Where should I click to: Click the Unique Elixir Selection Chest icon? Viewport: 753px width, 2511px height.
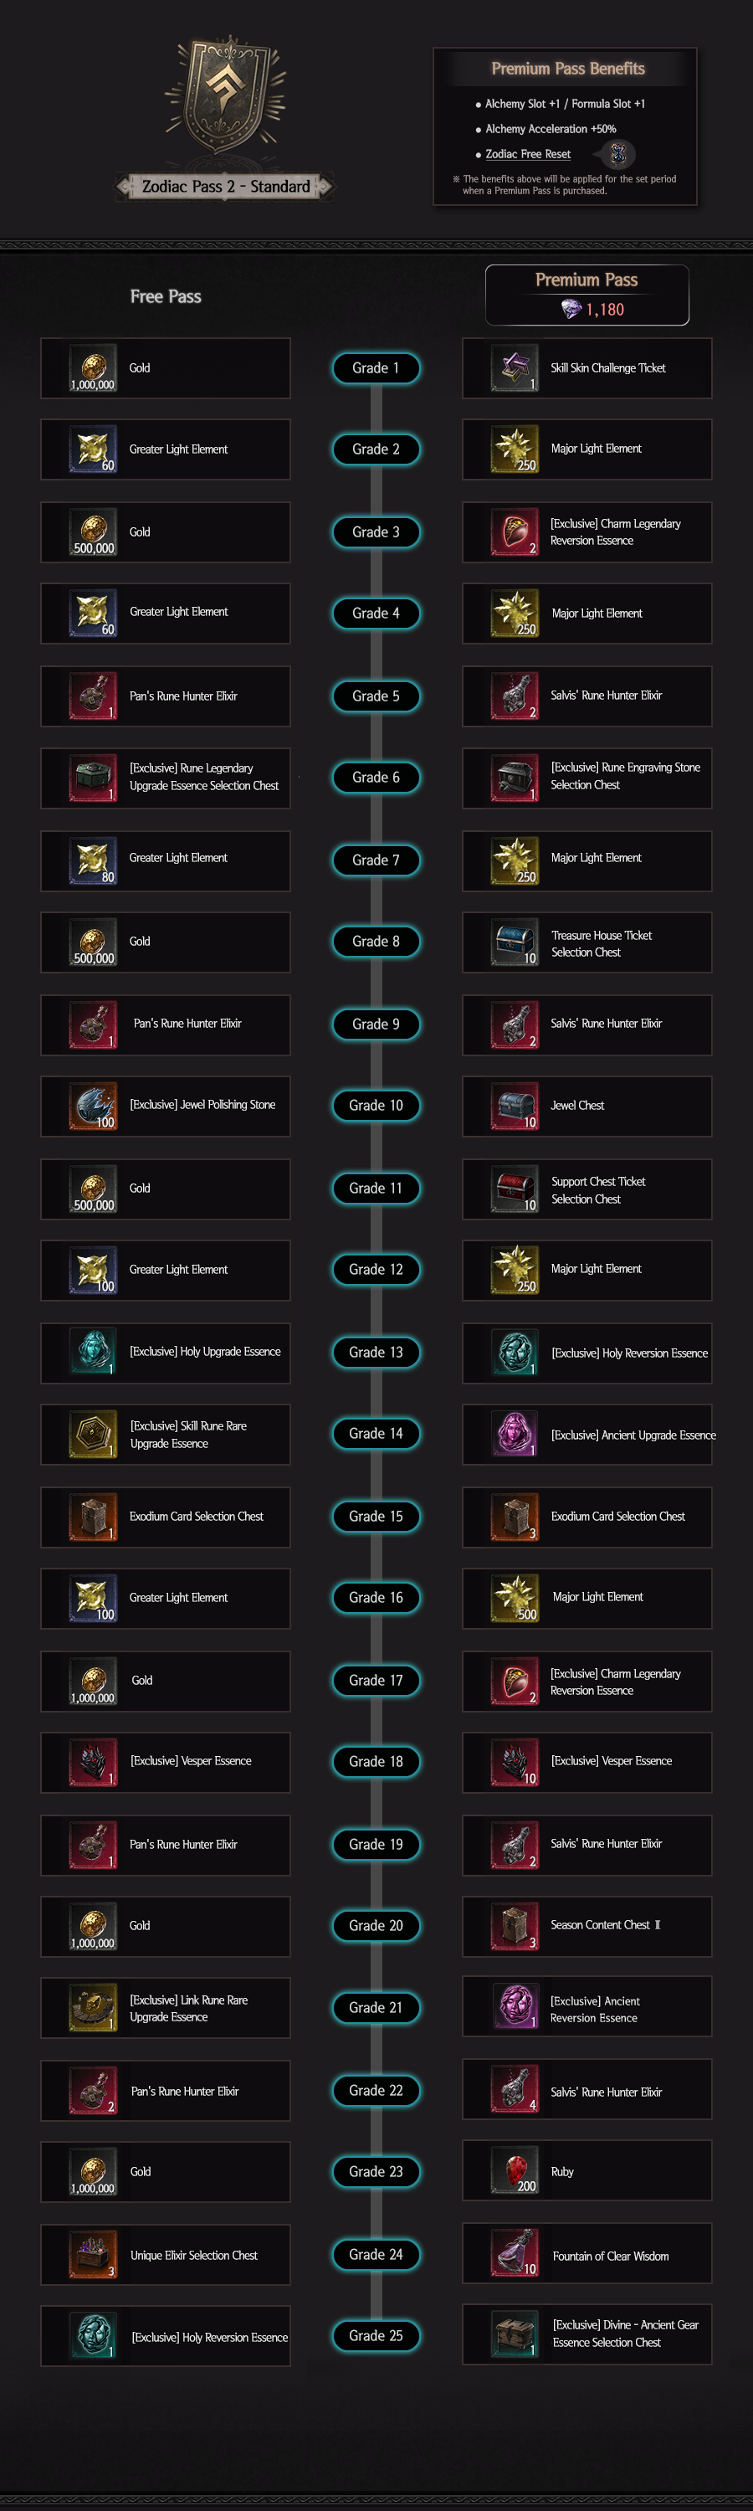(x=94, y=2254)
